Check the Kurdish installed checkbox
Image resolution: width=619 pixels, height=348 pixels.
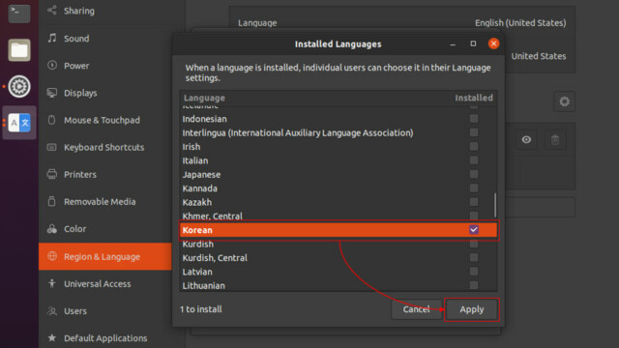click(474, 244)
